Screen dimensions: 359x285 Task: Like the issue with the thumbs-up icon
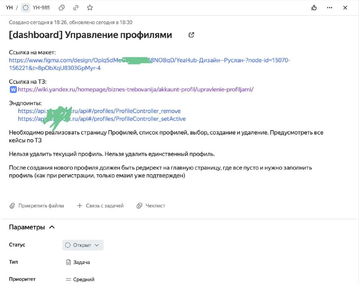(x=314, y=8)
